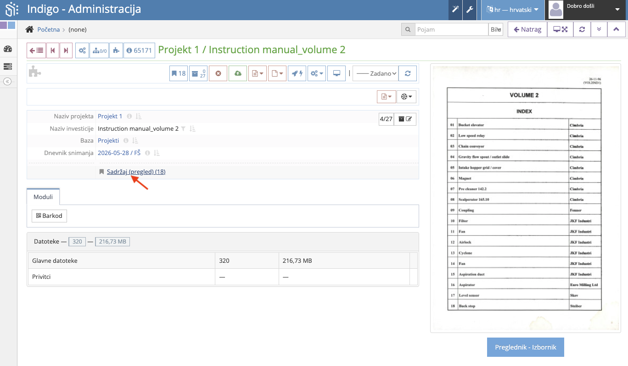Viewport: 628px width, 366px height.
Task: Click the info 65171 button
Action: coord(139,50)
